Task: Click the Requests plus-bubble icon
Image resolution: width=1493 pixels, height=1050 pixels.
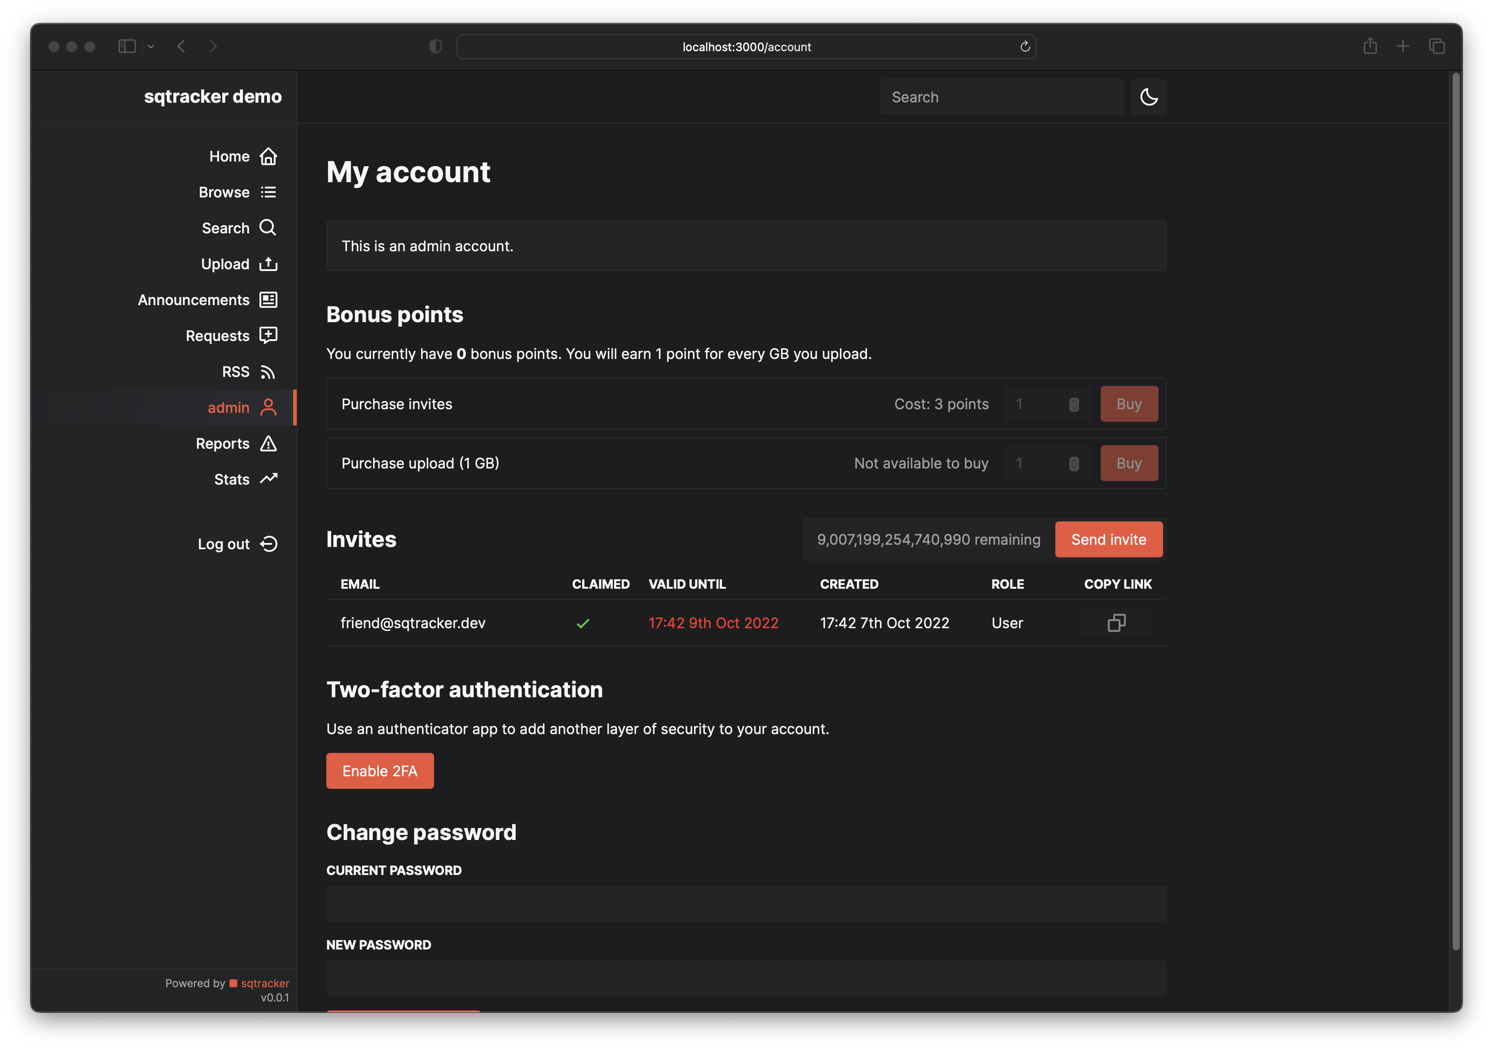Action: [x=268, y=336]
